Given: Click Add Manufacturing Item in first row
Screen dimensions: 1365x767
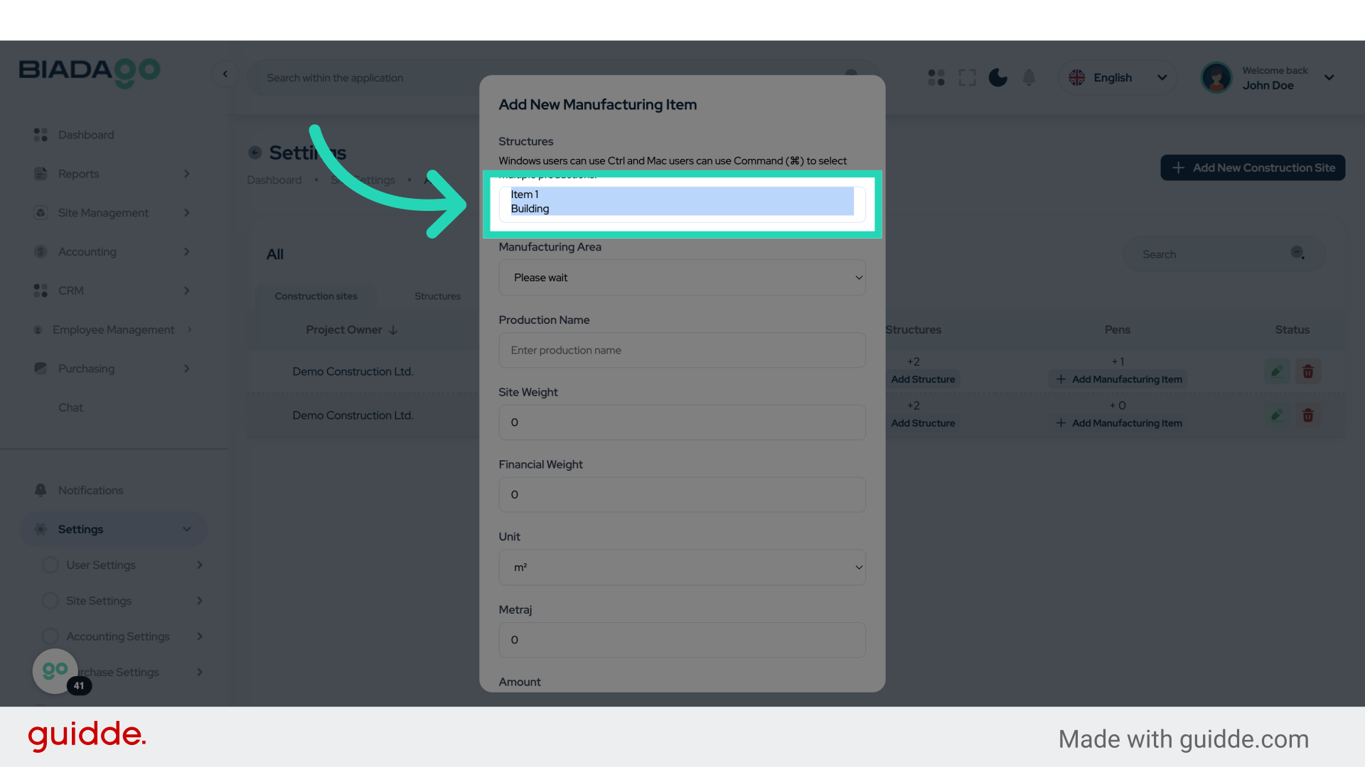Looking at the screenshot, I should 1119,379.
